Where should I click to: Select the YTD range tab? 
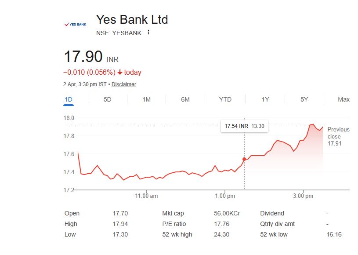(225, 99)
